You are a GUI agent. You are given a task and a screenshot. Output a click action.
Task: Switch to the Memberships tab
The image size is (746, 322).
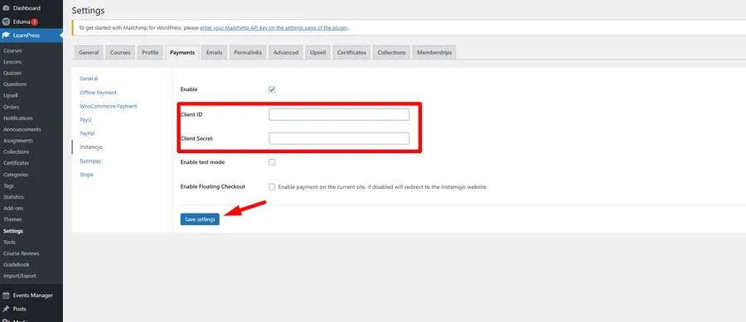(x=434, y=52)
